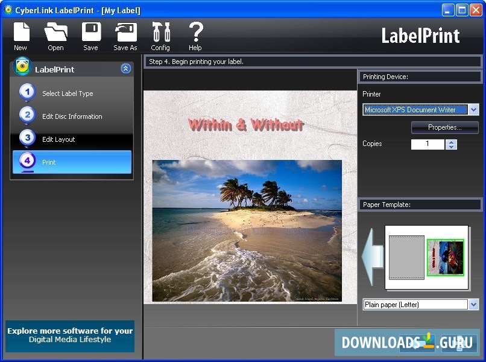Click the Save As toolbar icon

(125, 32)
